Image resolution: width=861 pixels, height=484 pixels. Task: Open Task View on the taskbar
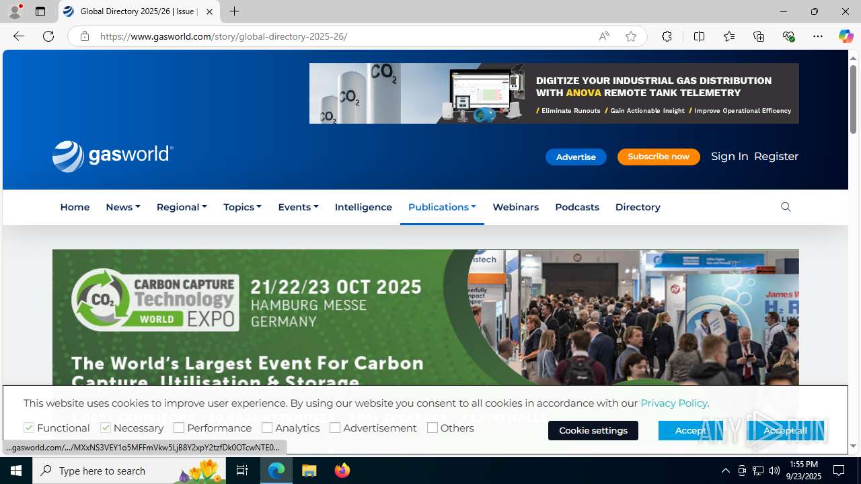click(242, 471)
